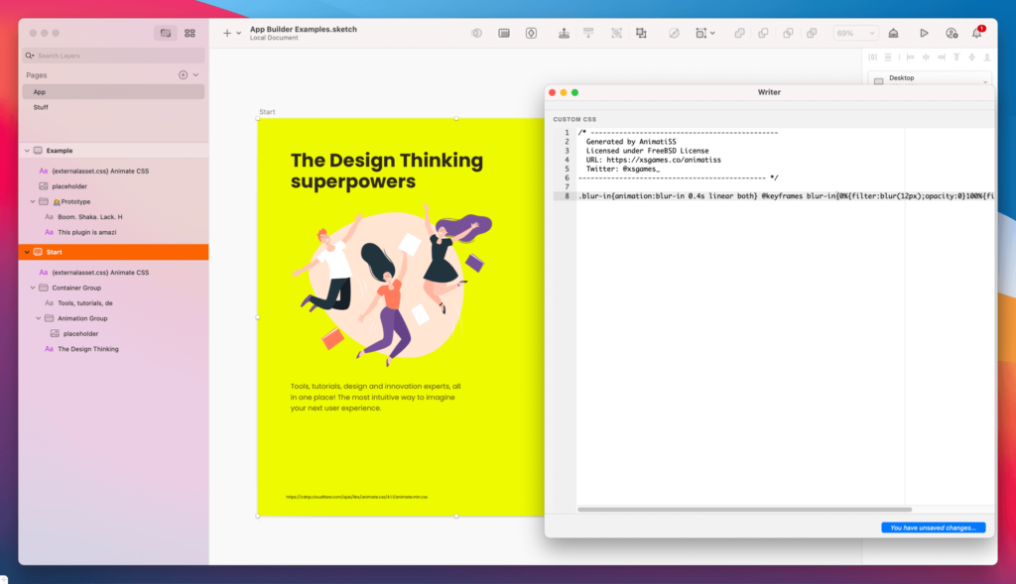1016x584 pixels.
Task: Click the align vertical centers icon
Action: point(971,58)
